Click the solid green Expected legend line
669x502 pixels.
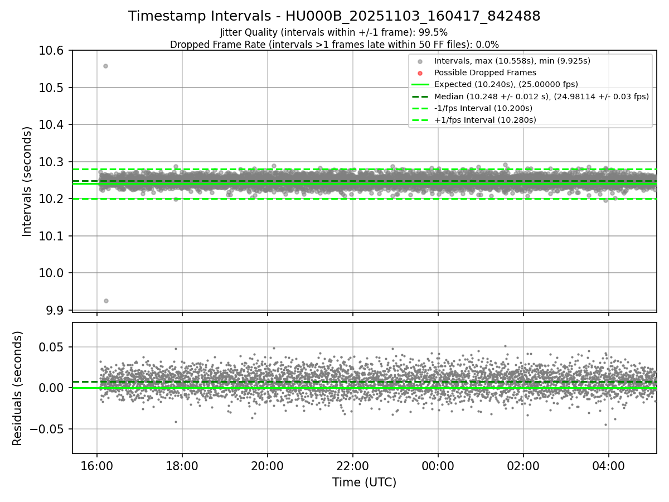click(420, 85)
